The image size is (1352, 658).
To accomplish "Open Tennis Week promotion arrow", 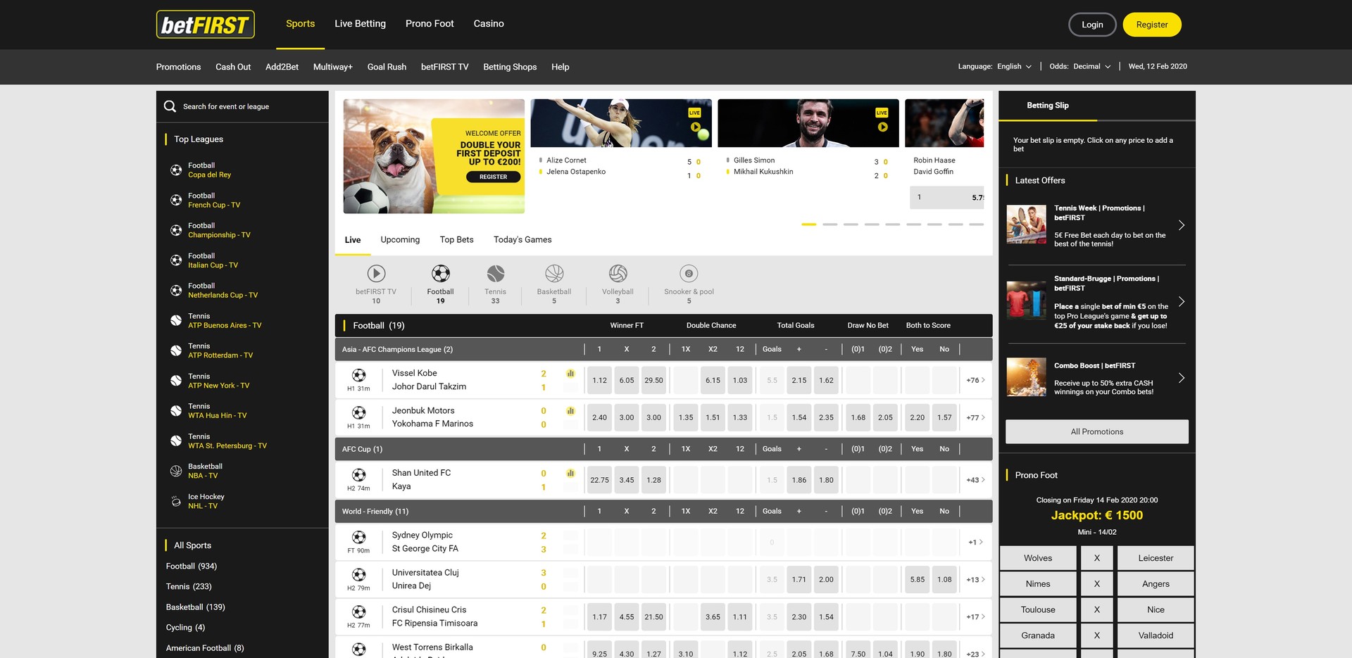I will pos(1182,225).
